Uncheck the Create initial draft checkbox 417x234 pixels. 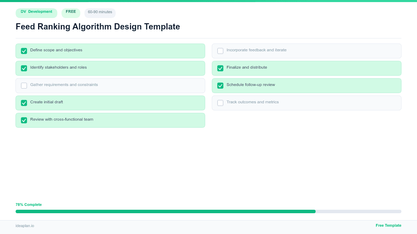(x=24, y=103)
